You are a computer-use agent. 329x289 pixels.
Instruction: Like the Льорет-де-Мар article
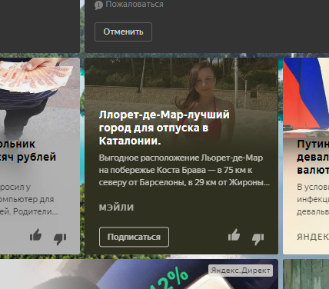(234, 235)
